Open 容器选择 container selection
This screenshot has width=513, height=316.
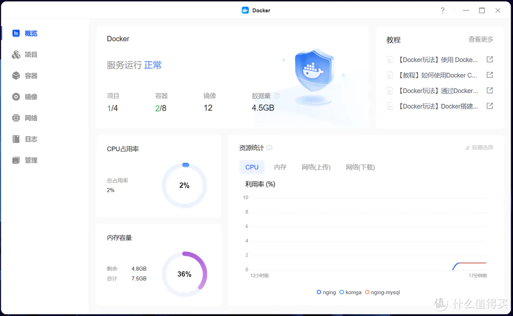tap(479, 148)
